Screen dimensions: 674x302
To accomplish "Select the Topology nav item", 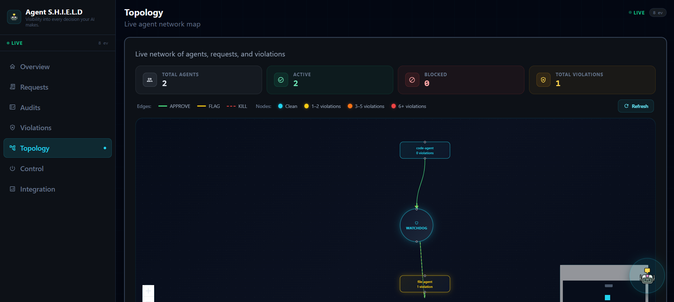I will [57, 148].
